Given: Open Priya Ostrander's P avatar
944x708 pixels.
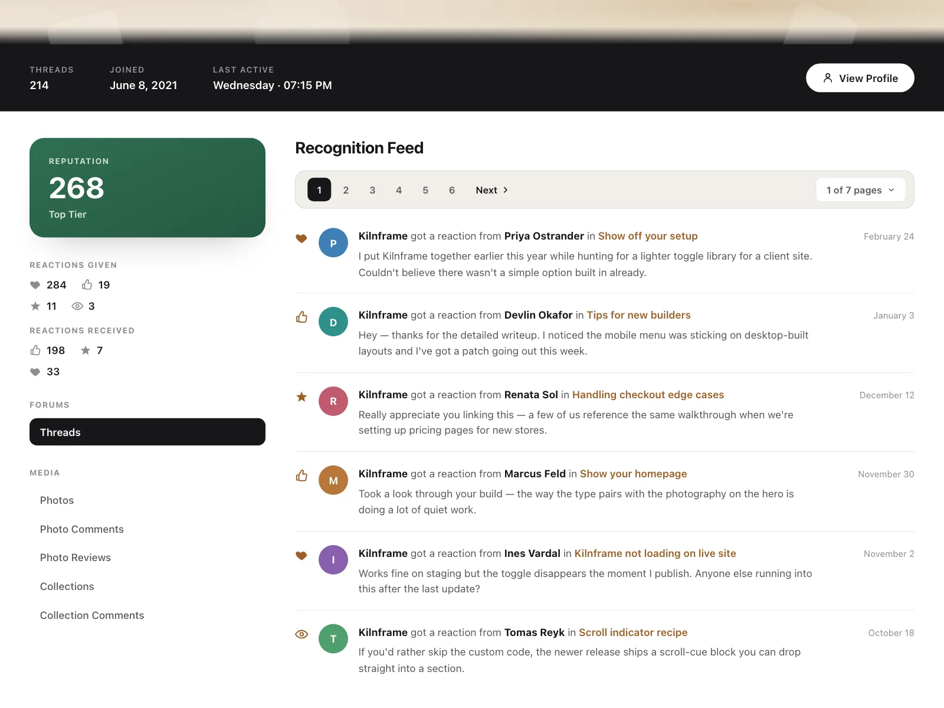Looking at the screenshot, I should tap(333, 242).
